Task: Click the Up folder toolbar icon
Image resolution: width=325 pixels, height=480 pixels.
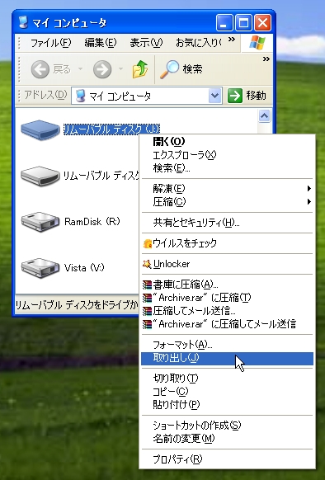Action: click(x=140, y=69)
